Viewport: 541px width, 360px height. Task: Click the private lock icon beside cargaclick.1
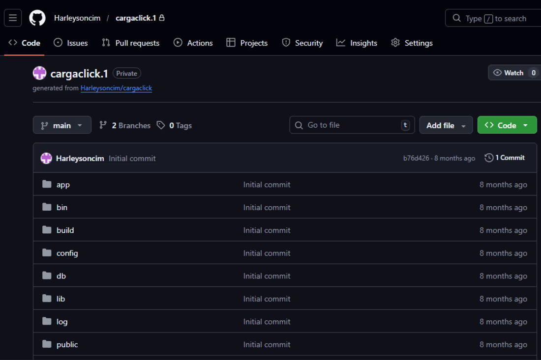161,18
